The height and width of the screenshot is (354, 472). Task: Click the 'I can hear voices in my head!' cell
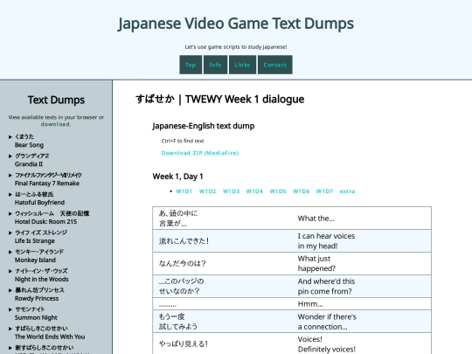pos(362,241)
